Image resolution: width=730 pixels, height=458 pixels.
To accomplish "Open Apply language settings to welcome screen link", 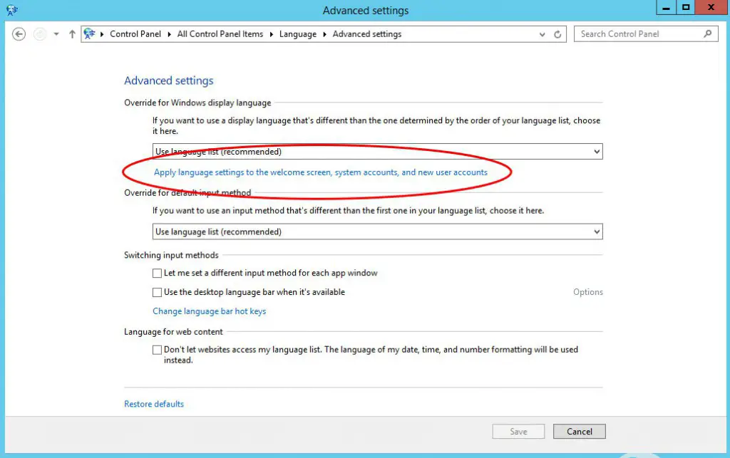I will [x=321, y=172].
